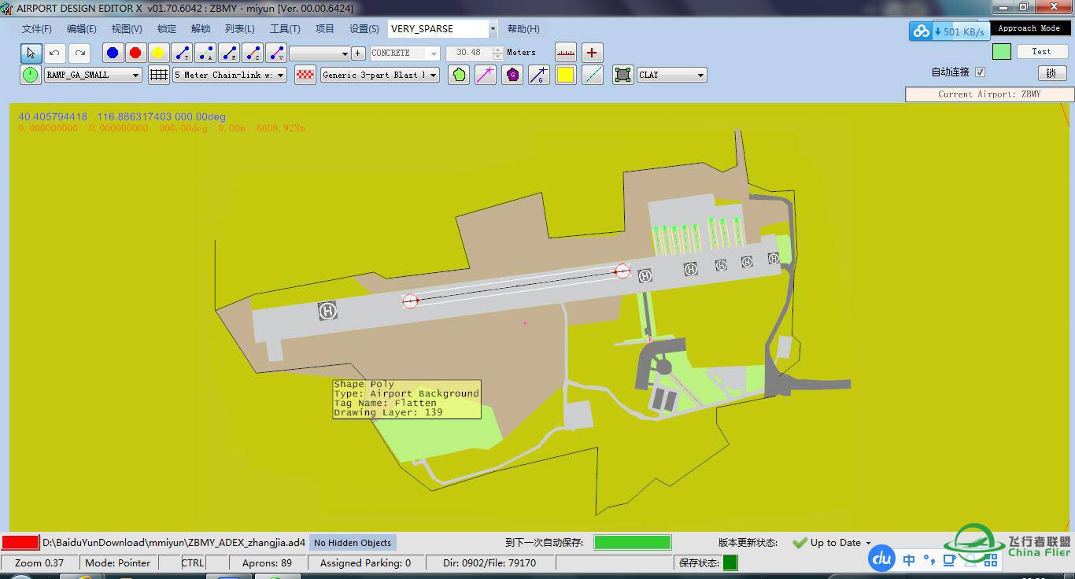Click the redo arrow icon
1075x579 pixels.
pyautogui.click(x=79, y=53)
